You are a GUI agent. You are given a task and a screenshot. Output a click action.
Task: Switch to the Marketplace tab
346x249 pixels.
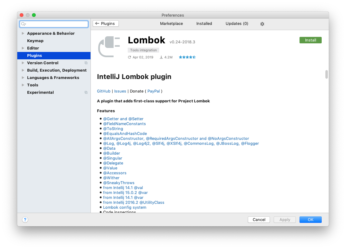[x=171, y=24]
